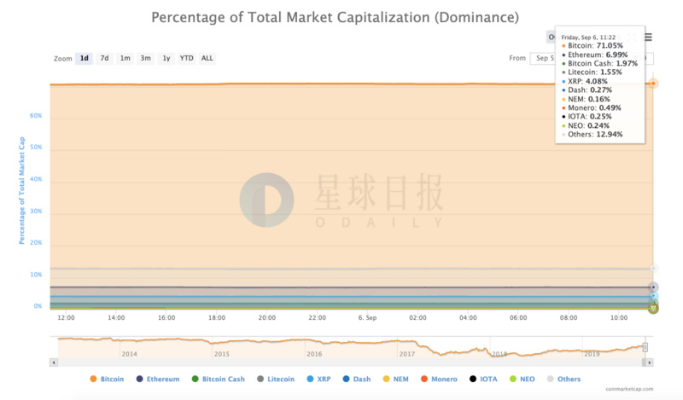683x400 pixels.
Task: Select the 3m zoom range
Action: tap(145, 58)
